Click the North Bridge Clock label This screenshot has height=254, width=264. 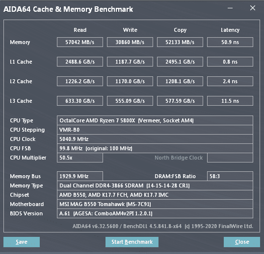(179, 158)
